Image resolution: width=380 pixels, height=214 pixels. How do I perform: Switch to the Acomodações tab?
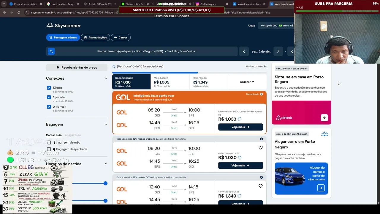coord(95,37)
